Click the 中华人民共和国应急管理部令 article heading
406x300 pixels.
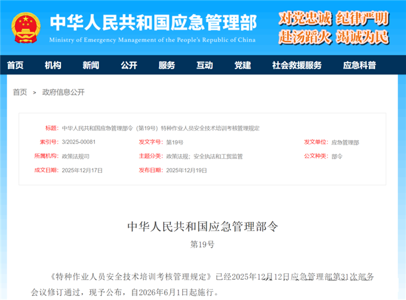202,227
